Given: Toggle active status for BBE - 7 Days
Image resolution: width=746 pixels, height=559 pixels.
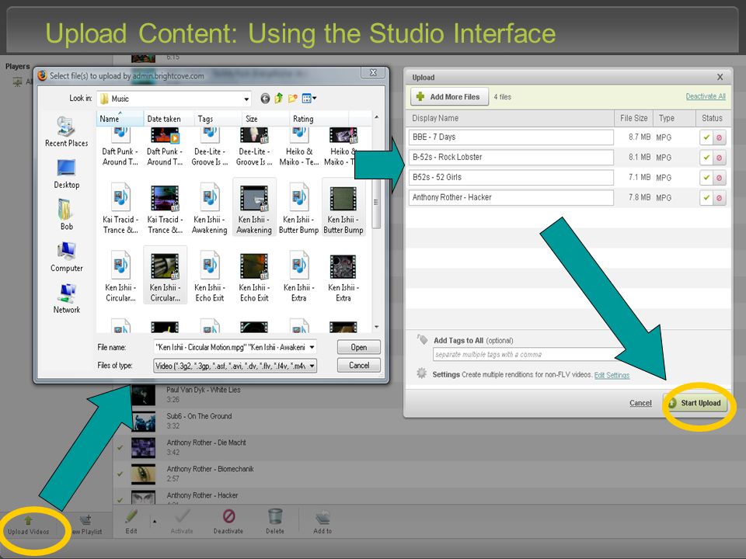Looking at the screenshot, I should [x=706, y=137].
